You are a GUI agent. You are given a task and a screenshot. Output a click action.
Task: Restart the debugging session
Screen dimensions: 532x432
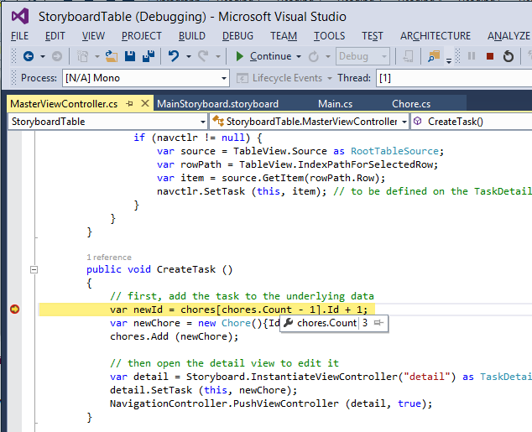pos(509,56)
